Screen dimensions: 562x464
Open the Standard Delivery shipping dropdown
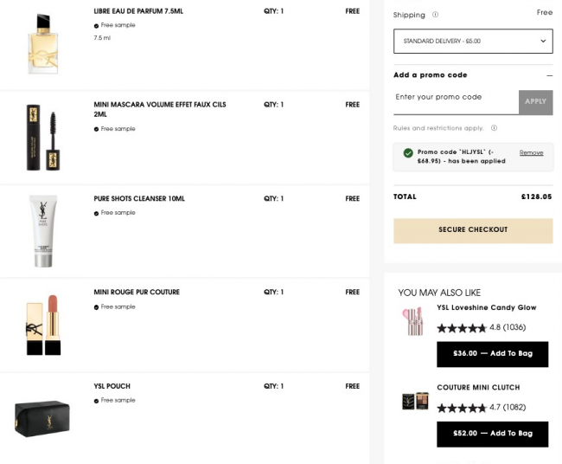coord(473,42)
